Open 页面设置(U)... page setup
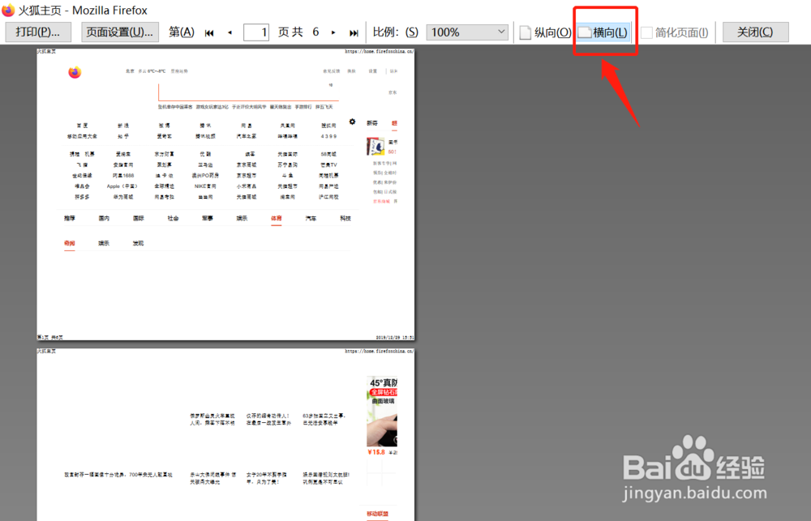This screenshot has width=811, height=521. pyautogui.click(x=120, y=32)
